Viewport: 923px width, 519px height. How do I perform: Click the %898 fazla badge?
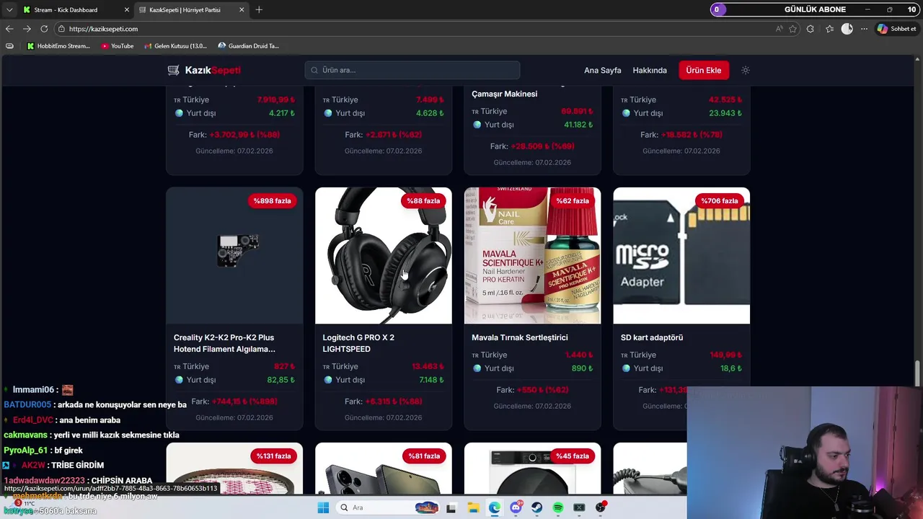[x=272, y=201]
